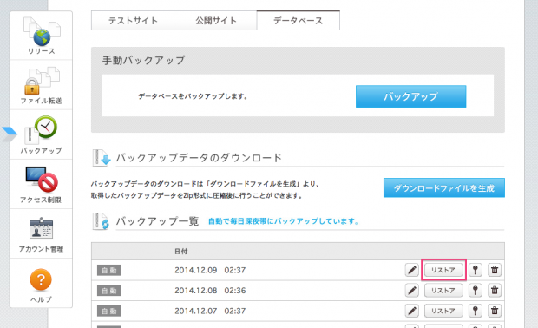Viewport: 538px width, 328px height.
Task: Restore the 2014.12.07 02:37 backup
Action: 443,311
